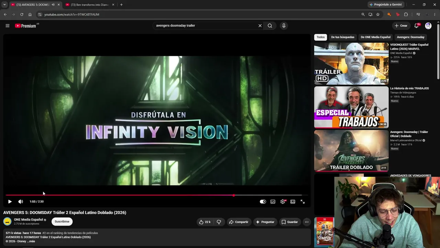Go to the browser home page

click(x=30, y=14)
